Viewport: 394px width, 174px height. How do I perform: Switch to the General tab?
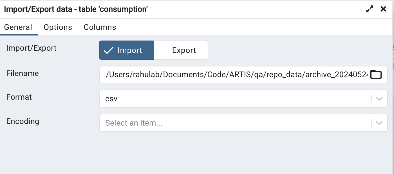(18, 27)
